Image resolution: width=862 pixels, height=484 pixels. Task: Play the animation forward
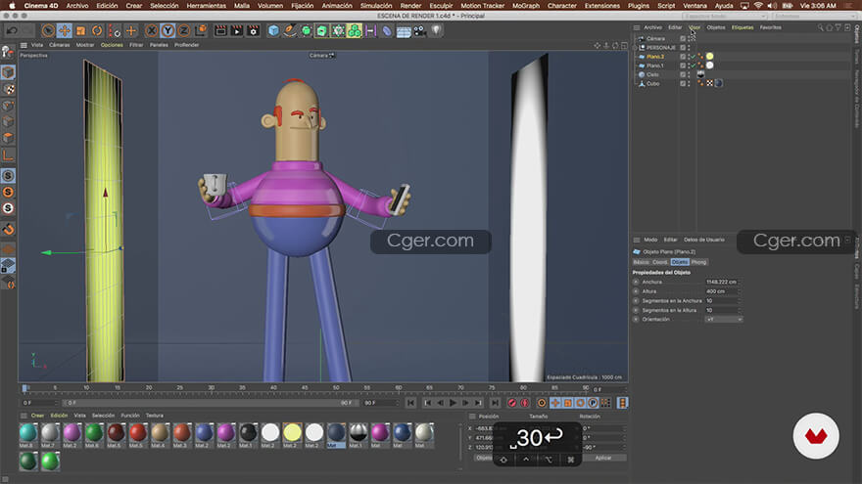pyautogui.click(x=453, y=403)
